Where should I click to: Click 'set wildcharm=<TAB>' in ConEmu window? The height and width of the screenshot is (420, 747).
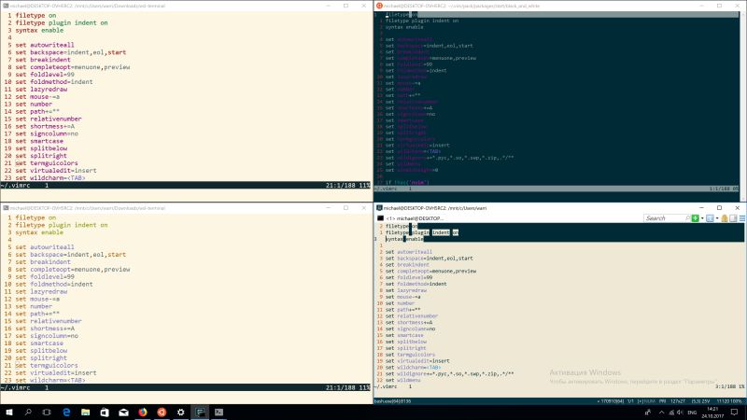[413, 367]
